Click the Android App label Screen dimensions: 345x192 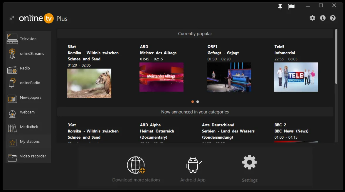(x=193, y=180)
